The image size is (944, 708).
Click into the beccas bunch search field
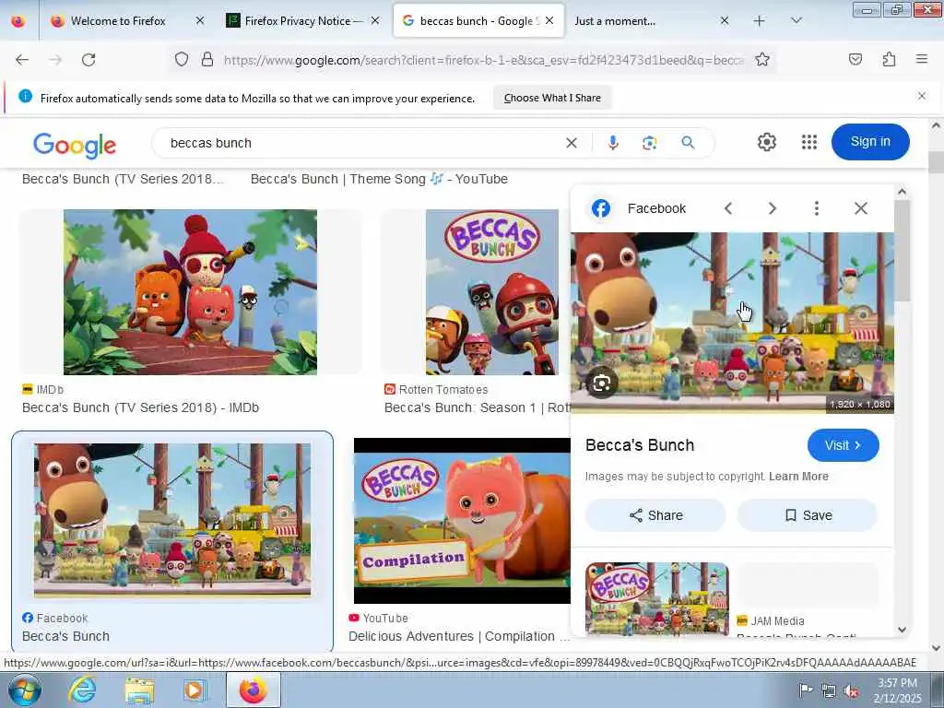point(361,143)
